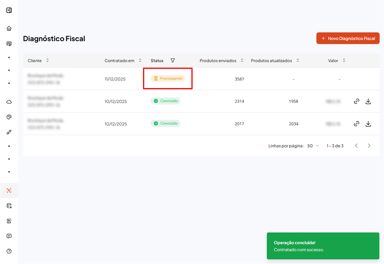Screen dimensions: 384x264
Task: Click the help question mark icon
Action: (x=9, y=251)
